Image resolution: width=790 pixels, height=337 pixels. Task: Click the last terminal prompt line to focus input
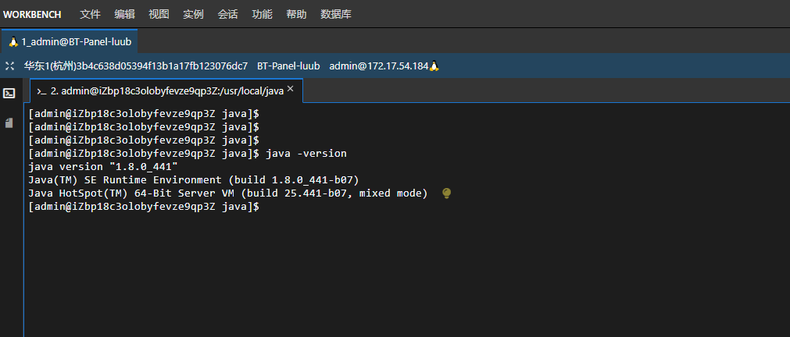point(144,206)
